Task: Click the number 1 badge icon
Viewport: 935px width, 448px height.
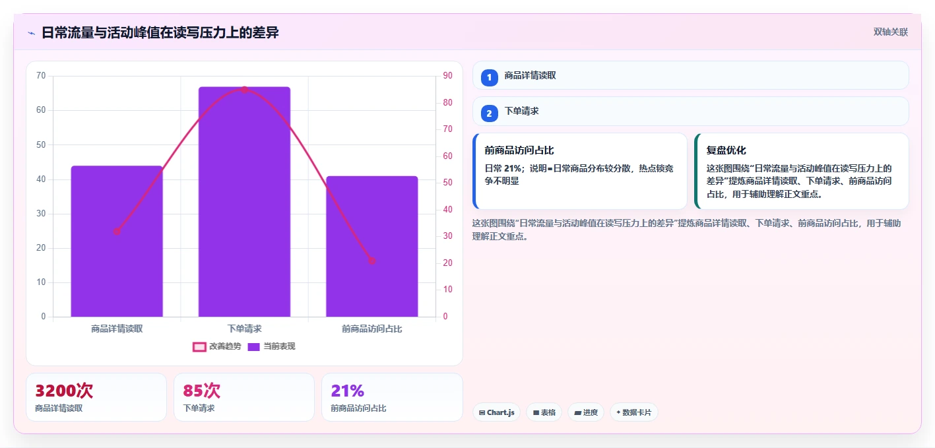Action: tap(490, 78)
